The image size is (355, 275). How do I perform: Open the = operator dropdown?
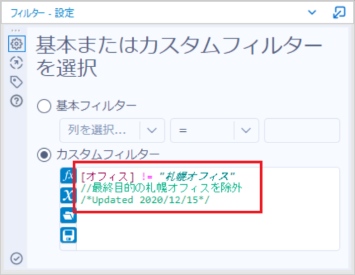click(215, 130)
